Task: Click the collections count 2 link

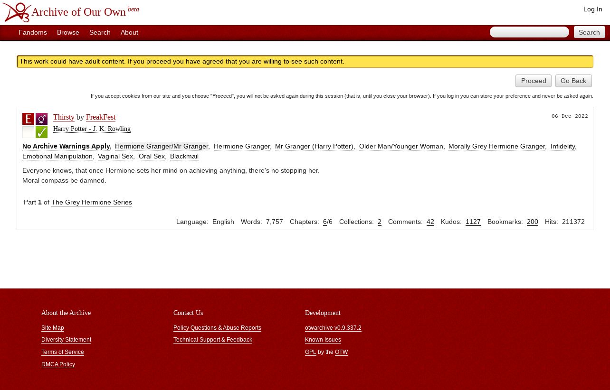Action: pyautogui.click(x=380, y=222)
